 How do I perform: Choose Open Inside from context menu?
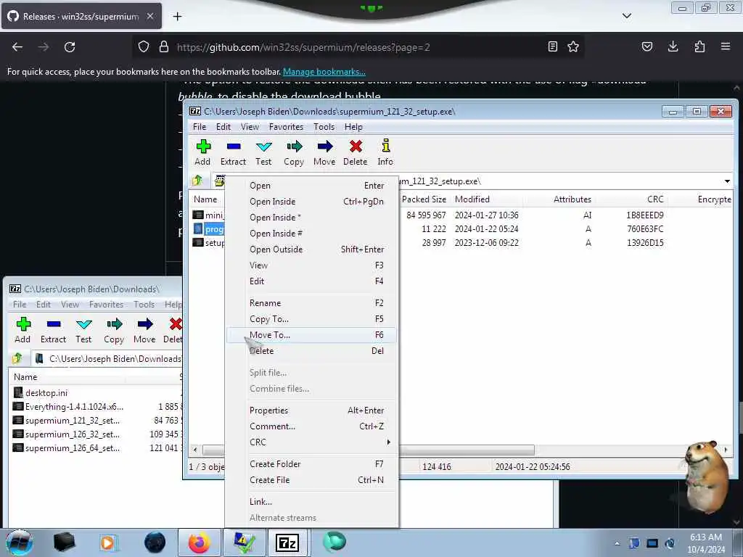(x=312, y=202)
